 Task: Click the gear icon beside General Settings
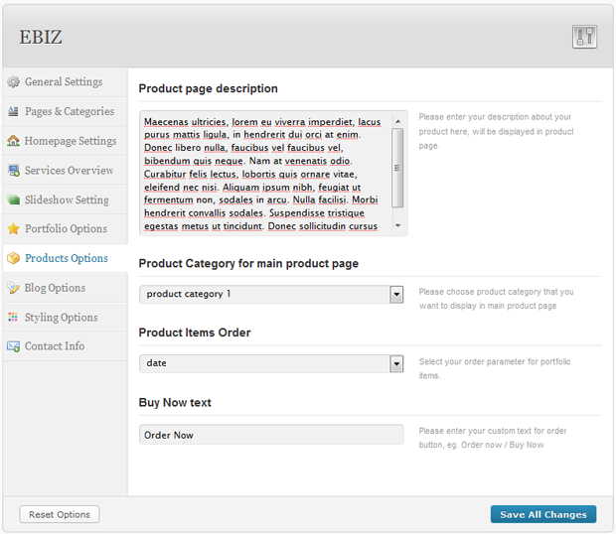click(x=14, y=82)
